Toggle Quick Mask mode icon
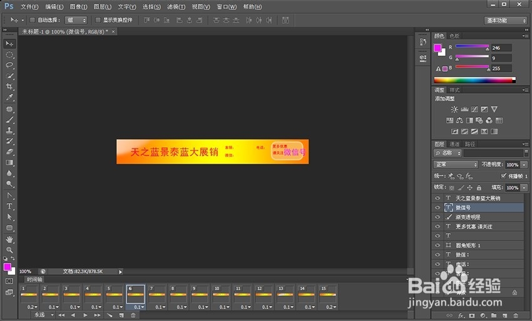The height and width of the screenshot is (321, 532). click(x=9, y=281)
